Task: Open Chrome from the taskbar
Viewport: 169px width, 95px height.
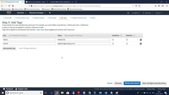Action: (x=90, y=93)
